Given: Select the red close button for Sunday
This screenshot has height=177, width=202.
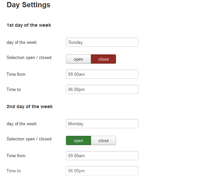Looking at the screenshot, I should pos(103,59).
